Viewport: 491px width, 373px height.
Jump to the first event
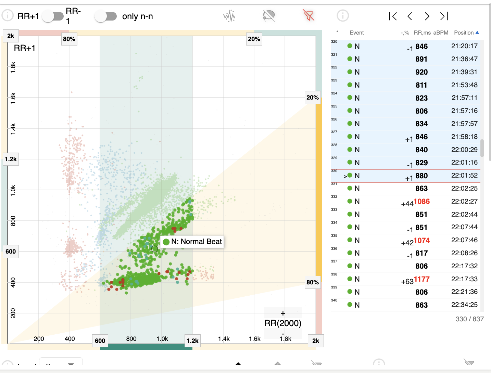click(x=393, y=16)
